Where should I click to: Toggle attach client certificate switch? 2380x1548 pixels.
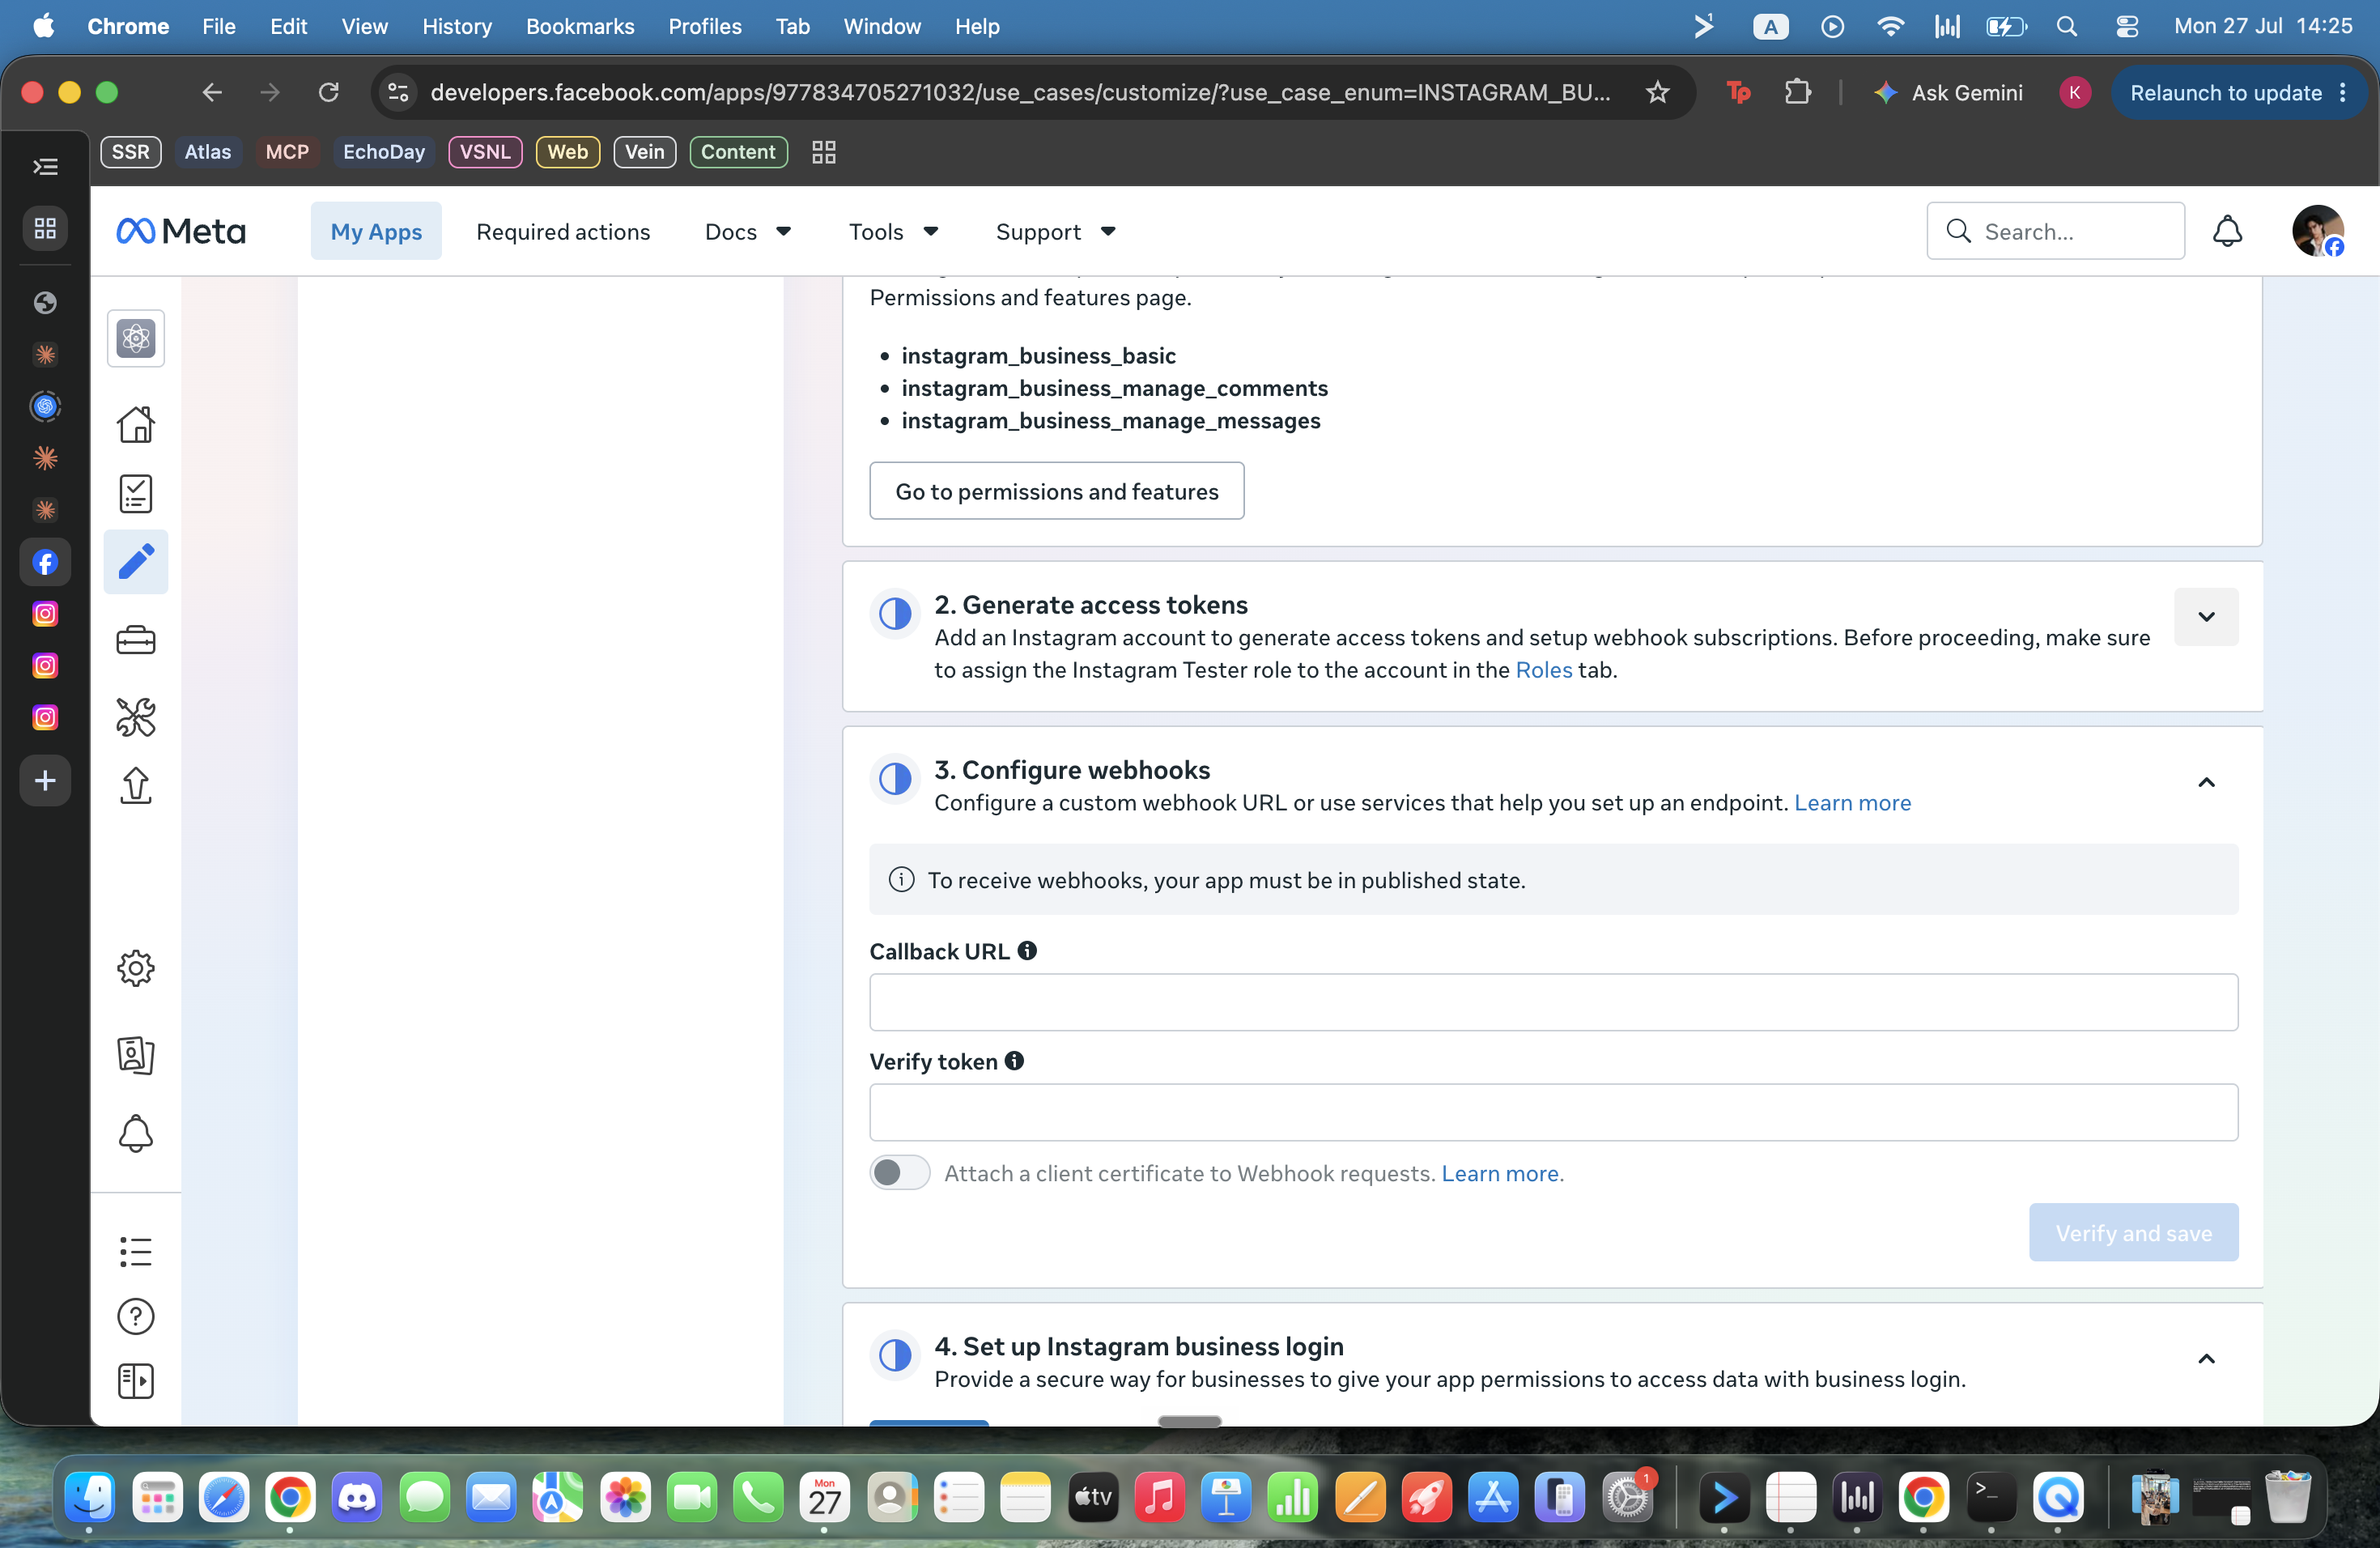click(x=899, y=1172)
